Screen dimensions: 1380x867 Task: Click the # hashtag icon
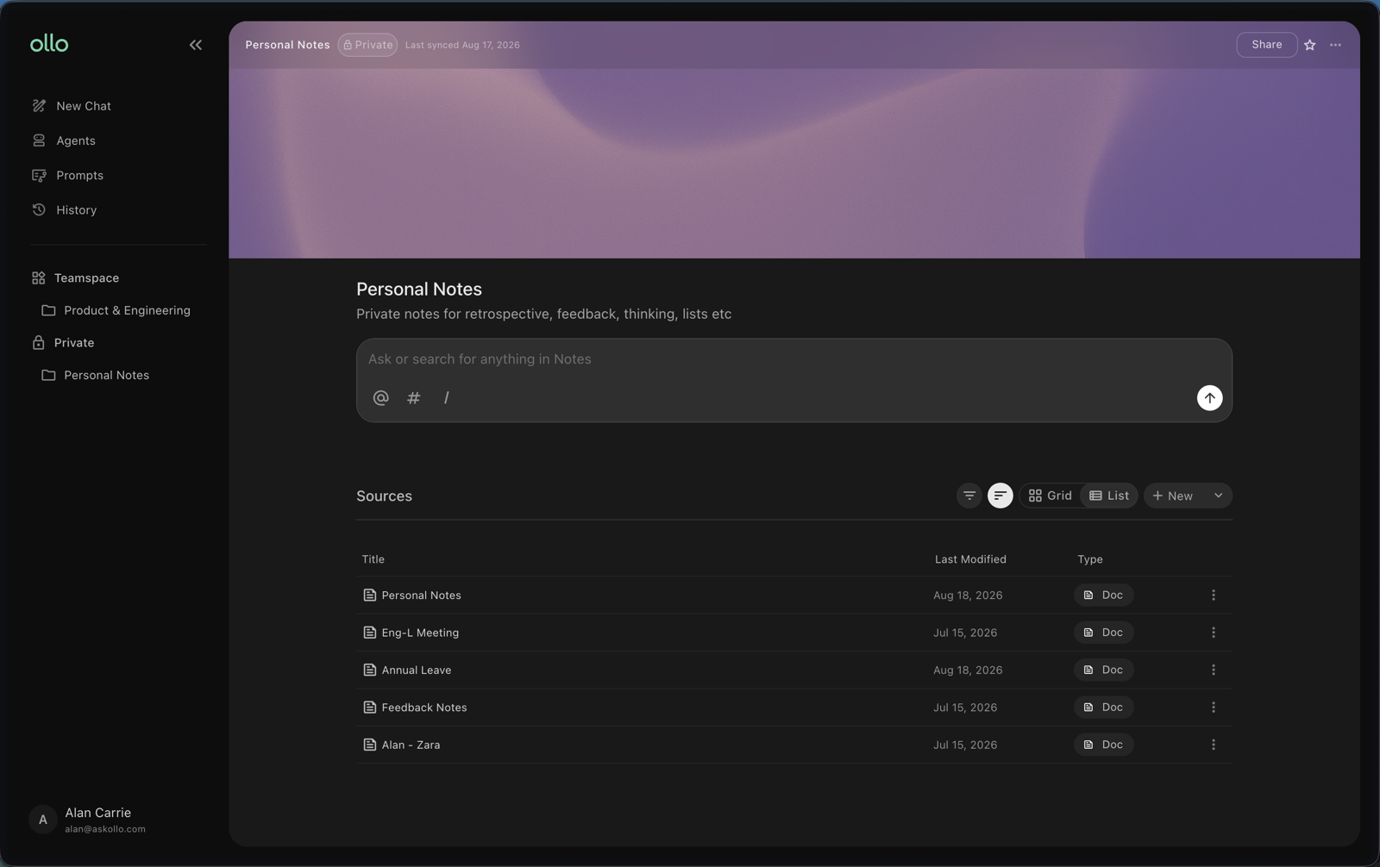(x=414, y=397)
